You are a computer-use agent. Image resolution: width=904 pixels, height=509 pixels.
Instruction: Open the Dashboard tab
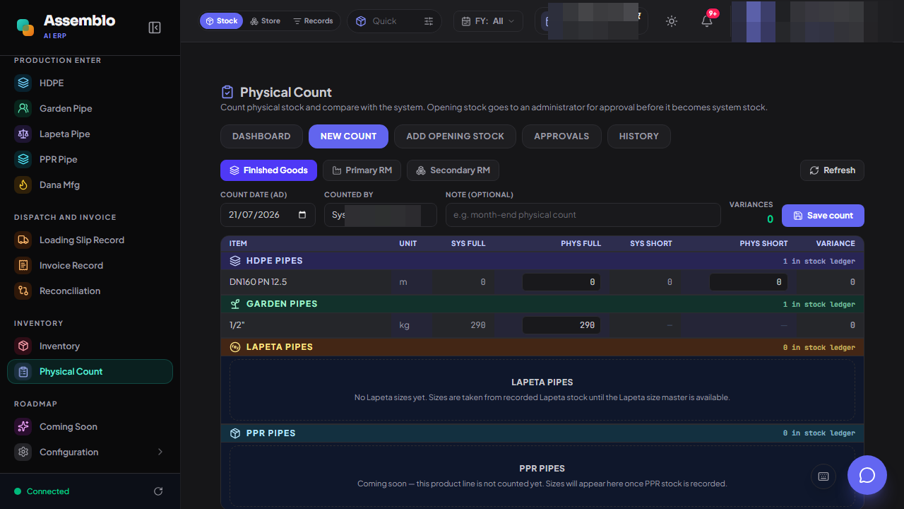pos(261,136)
